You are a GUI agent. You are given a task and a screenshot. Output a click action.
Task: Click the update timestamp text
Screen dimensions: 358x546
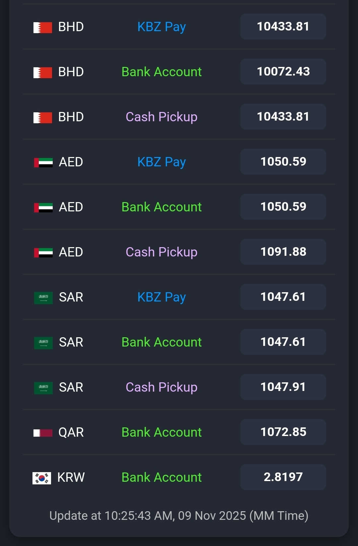pyautogui.click(x=179, y=516)
